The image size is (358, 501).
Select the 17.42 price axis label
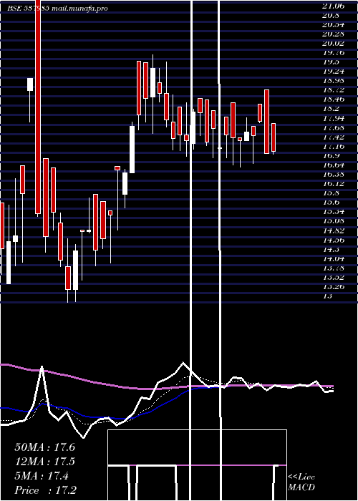pyautogui.click(x=333, y=137)
